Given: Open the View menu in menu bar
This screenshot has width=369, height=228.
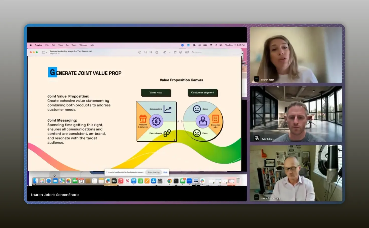Looking at the screenshot, I should pyautogui.click(x=60, y=45).
